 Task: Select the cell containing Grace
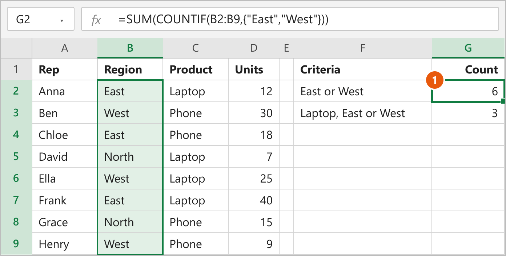(65, 222)
